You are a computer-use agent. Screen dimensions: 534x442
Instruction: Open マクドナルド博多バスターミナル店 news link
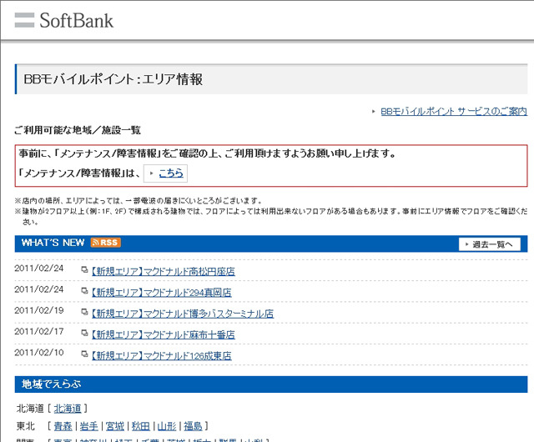(183, 314)
